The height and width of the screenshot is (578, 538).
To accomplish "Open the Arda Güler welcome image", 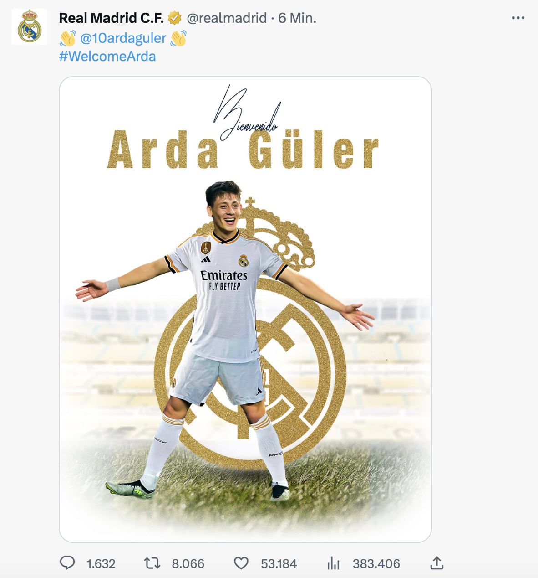I will pyautogui.click(x=245, y=310).
